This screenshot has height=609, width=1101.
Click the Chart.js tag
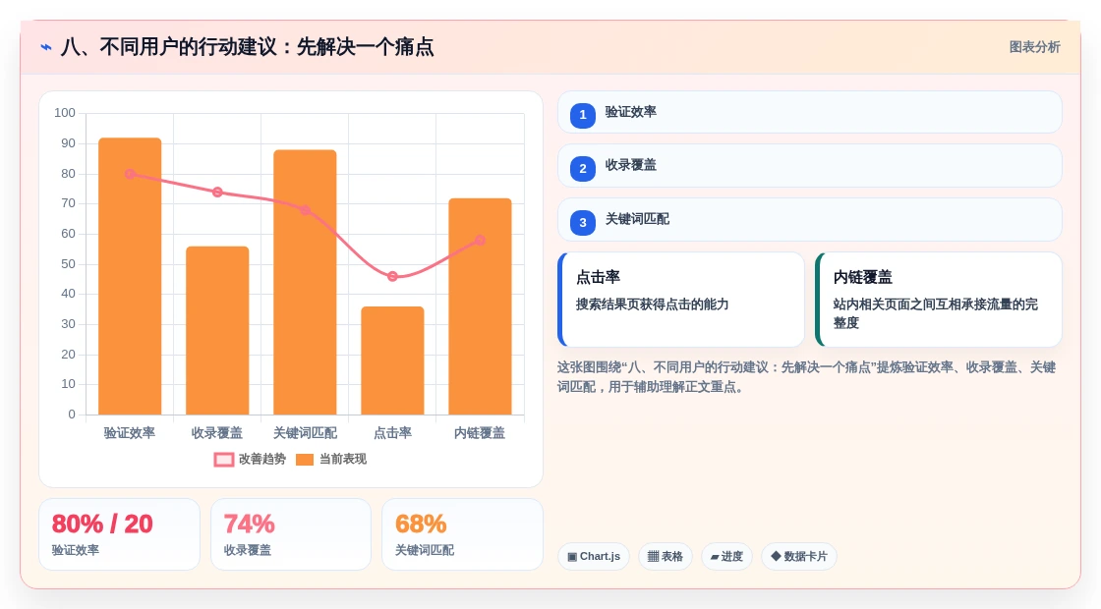(x=594, y=556)
